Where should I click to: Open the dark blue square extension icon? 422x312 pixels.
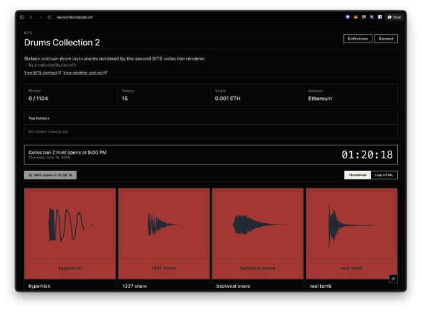pyautogui.click(x=372, y=17)
